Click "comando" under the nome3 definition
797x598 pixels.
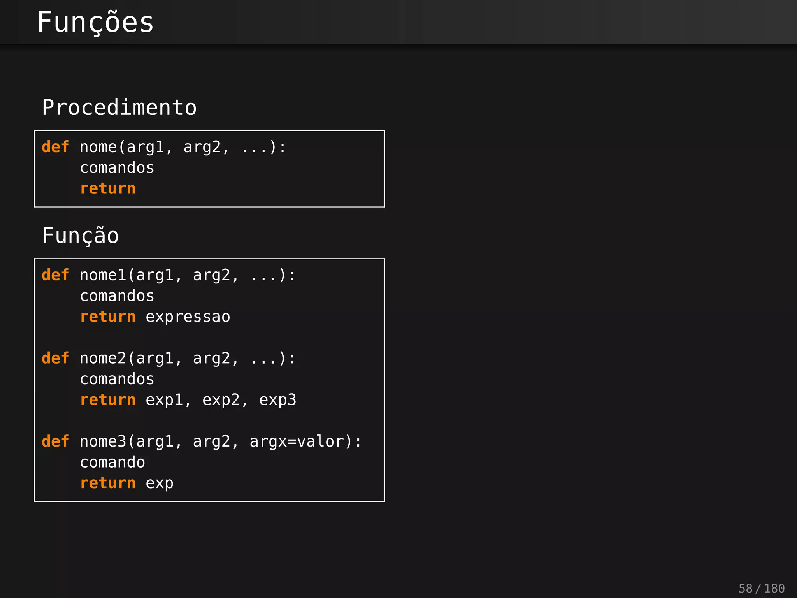[x=112, y=463]
